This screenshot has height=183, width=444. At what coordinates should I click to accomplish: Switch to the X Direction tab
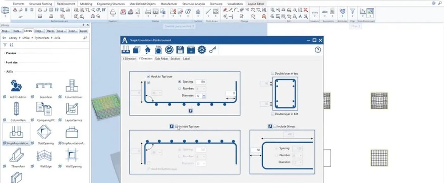coord(129,59)
